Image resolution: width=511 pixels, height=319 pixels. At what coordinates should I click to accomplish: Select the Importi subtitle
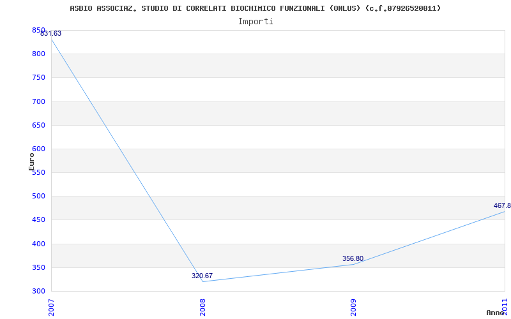[256, 22]
